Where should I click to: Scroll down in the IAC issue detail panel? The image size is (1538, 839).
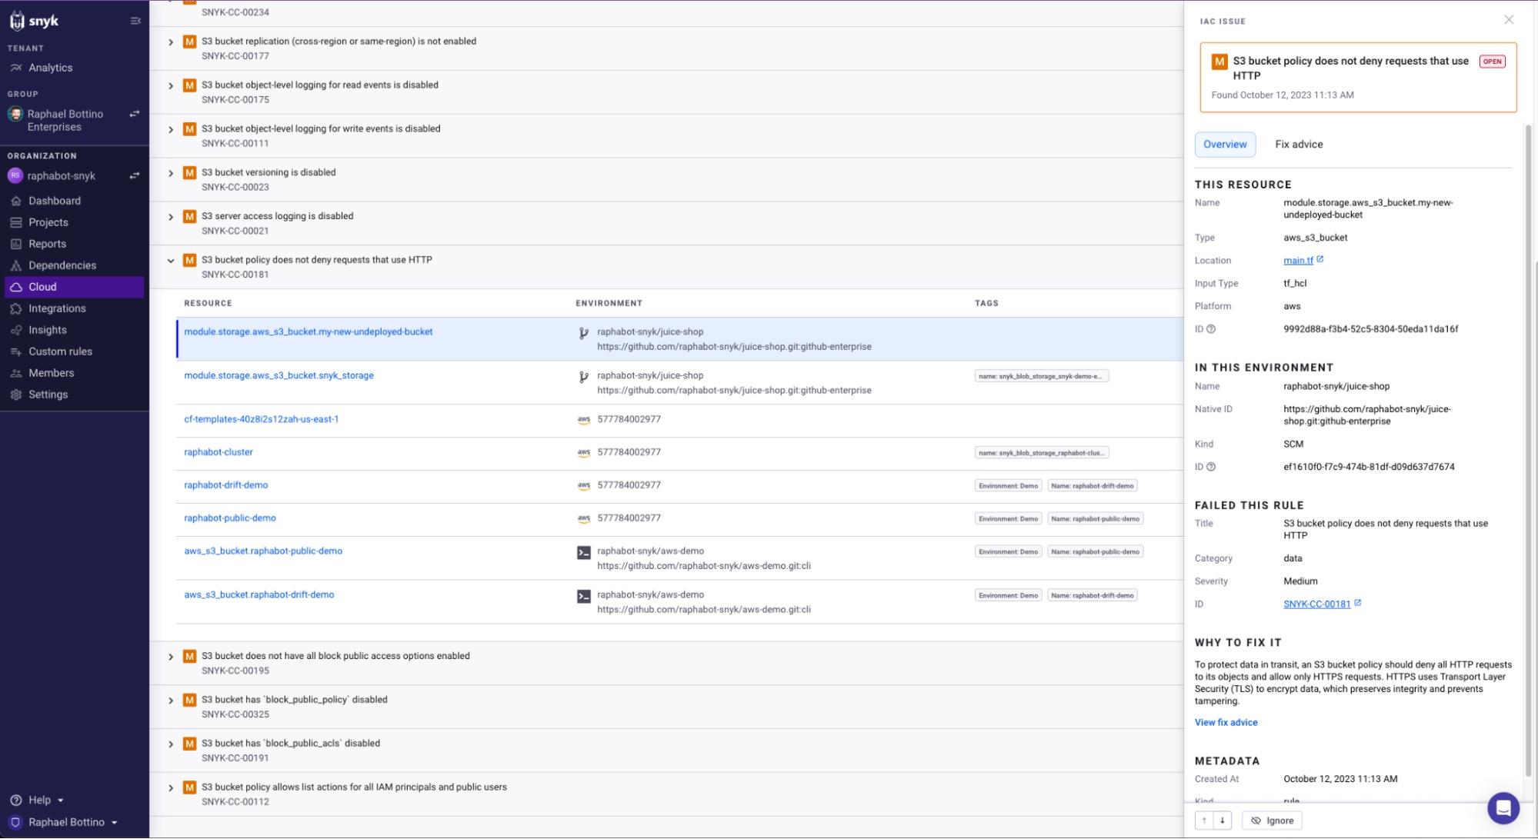click(x=1224, y=819)
